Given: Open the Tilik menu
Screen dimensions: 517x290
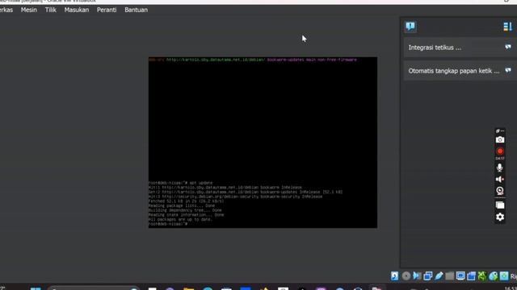Looking at the screenshot, I should [x=50, y=10].
